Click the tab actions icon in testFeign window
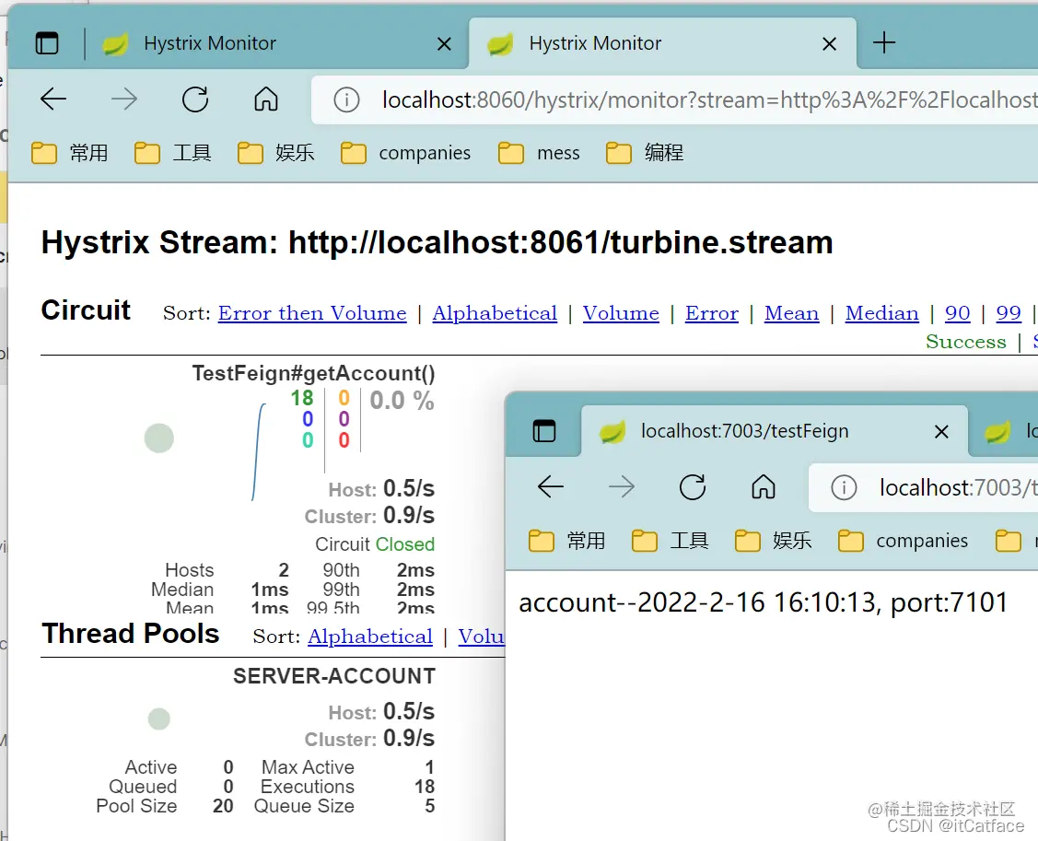This screenshot has height=841, width=1038. pos(544,431)
